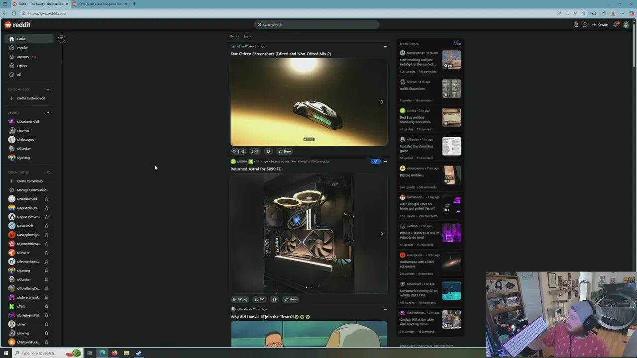Downvote the Returned Astral for 5090 FE post
The width and height of the screenshot is (637, 358).
[246, 299]
